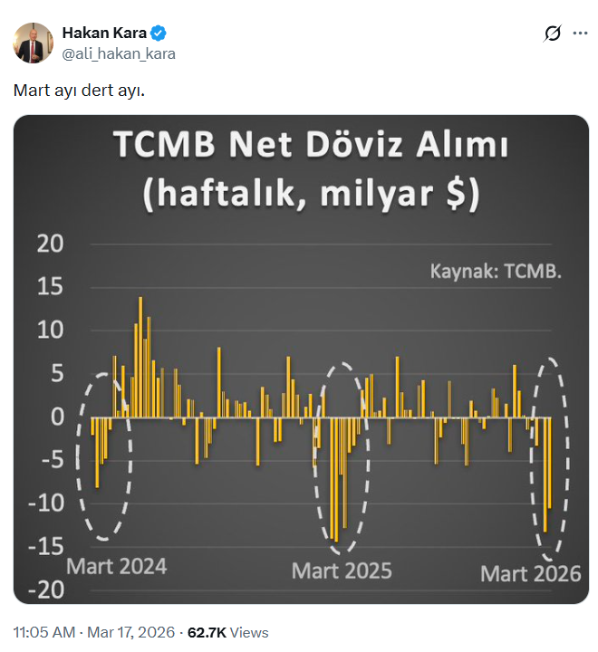Image resolution: width=598 pixels, height=652 pixels.
Task: Click the 'Mart 2026' chart label
Action: (530, 573)
